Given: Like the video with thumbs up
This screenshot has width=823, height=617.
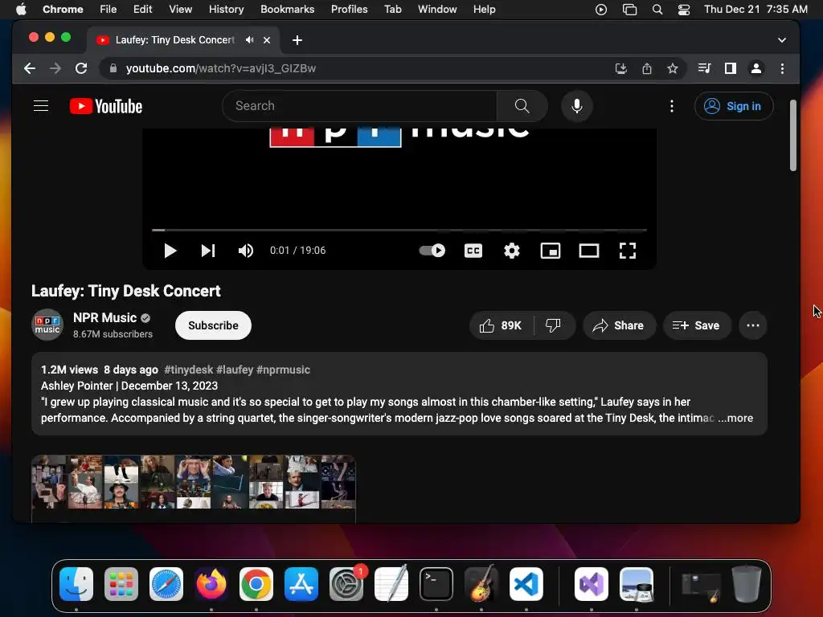Looking at the screenshot, I should [501, 326].
